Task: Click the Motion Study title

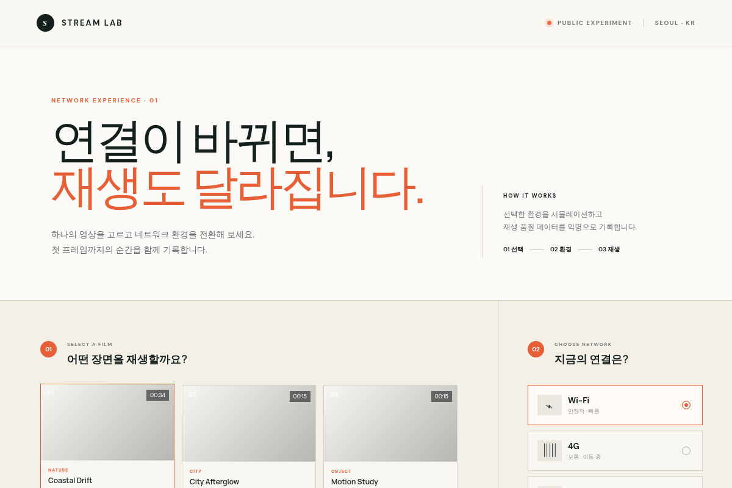Action: click(354, 481)
